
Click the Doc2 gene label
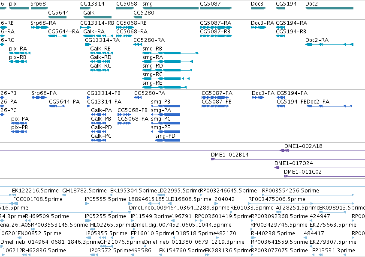click(x=311, y=4)
